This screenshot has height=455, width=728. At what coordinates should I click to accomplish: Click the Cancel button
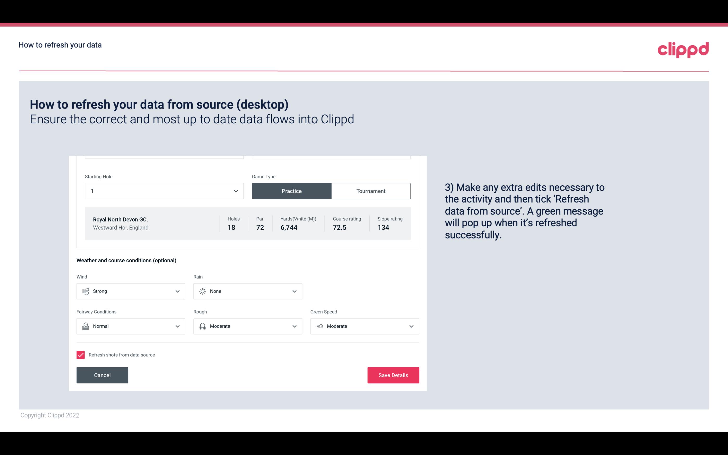(102, 375)
